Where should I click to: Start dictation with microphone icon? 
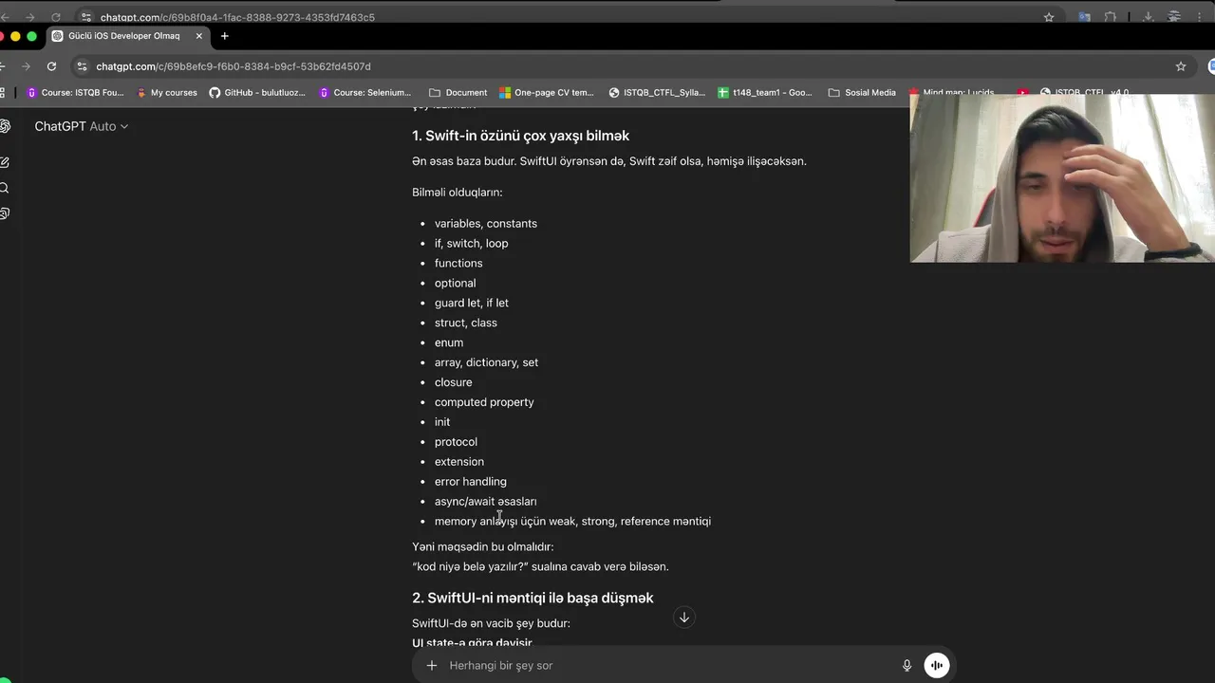[x=907, y=665]
